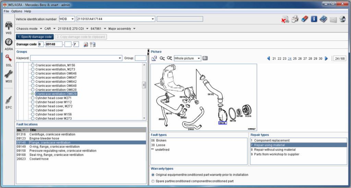The width and height of the screenshot is (351, 188).
Task: Jump to picture page 28
Action: [x=310, y=58]
